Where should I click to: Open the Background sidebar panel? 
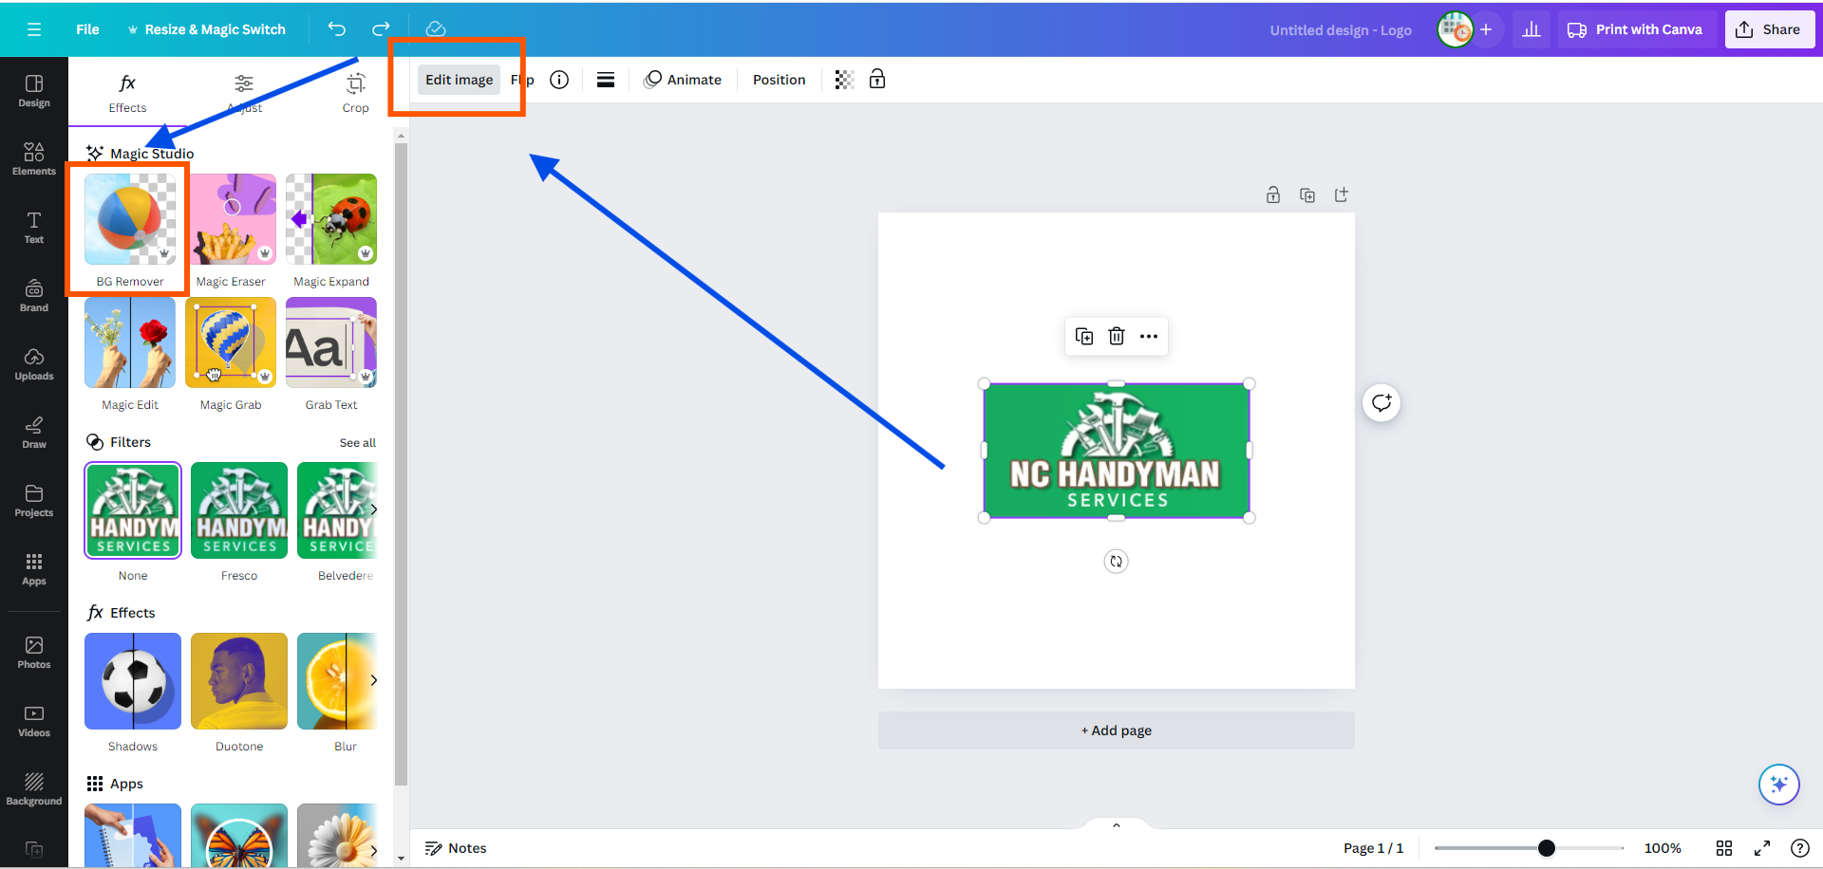[x=34, y=789]
